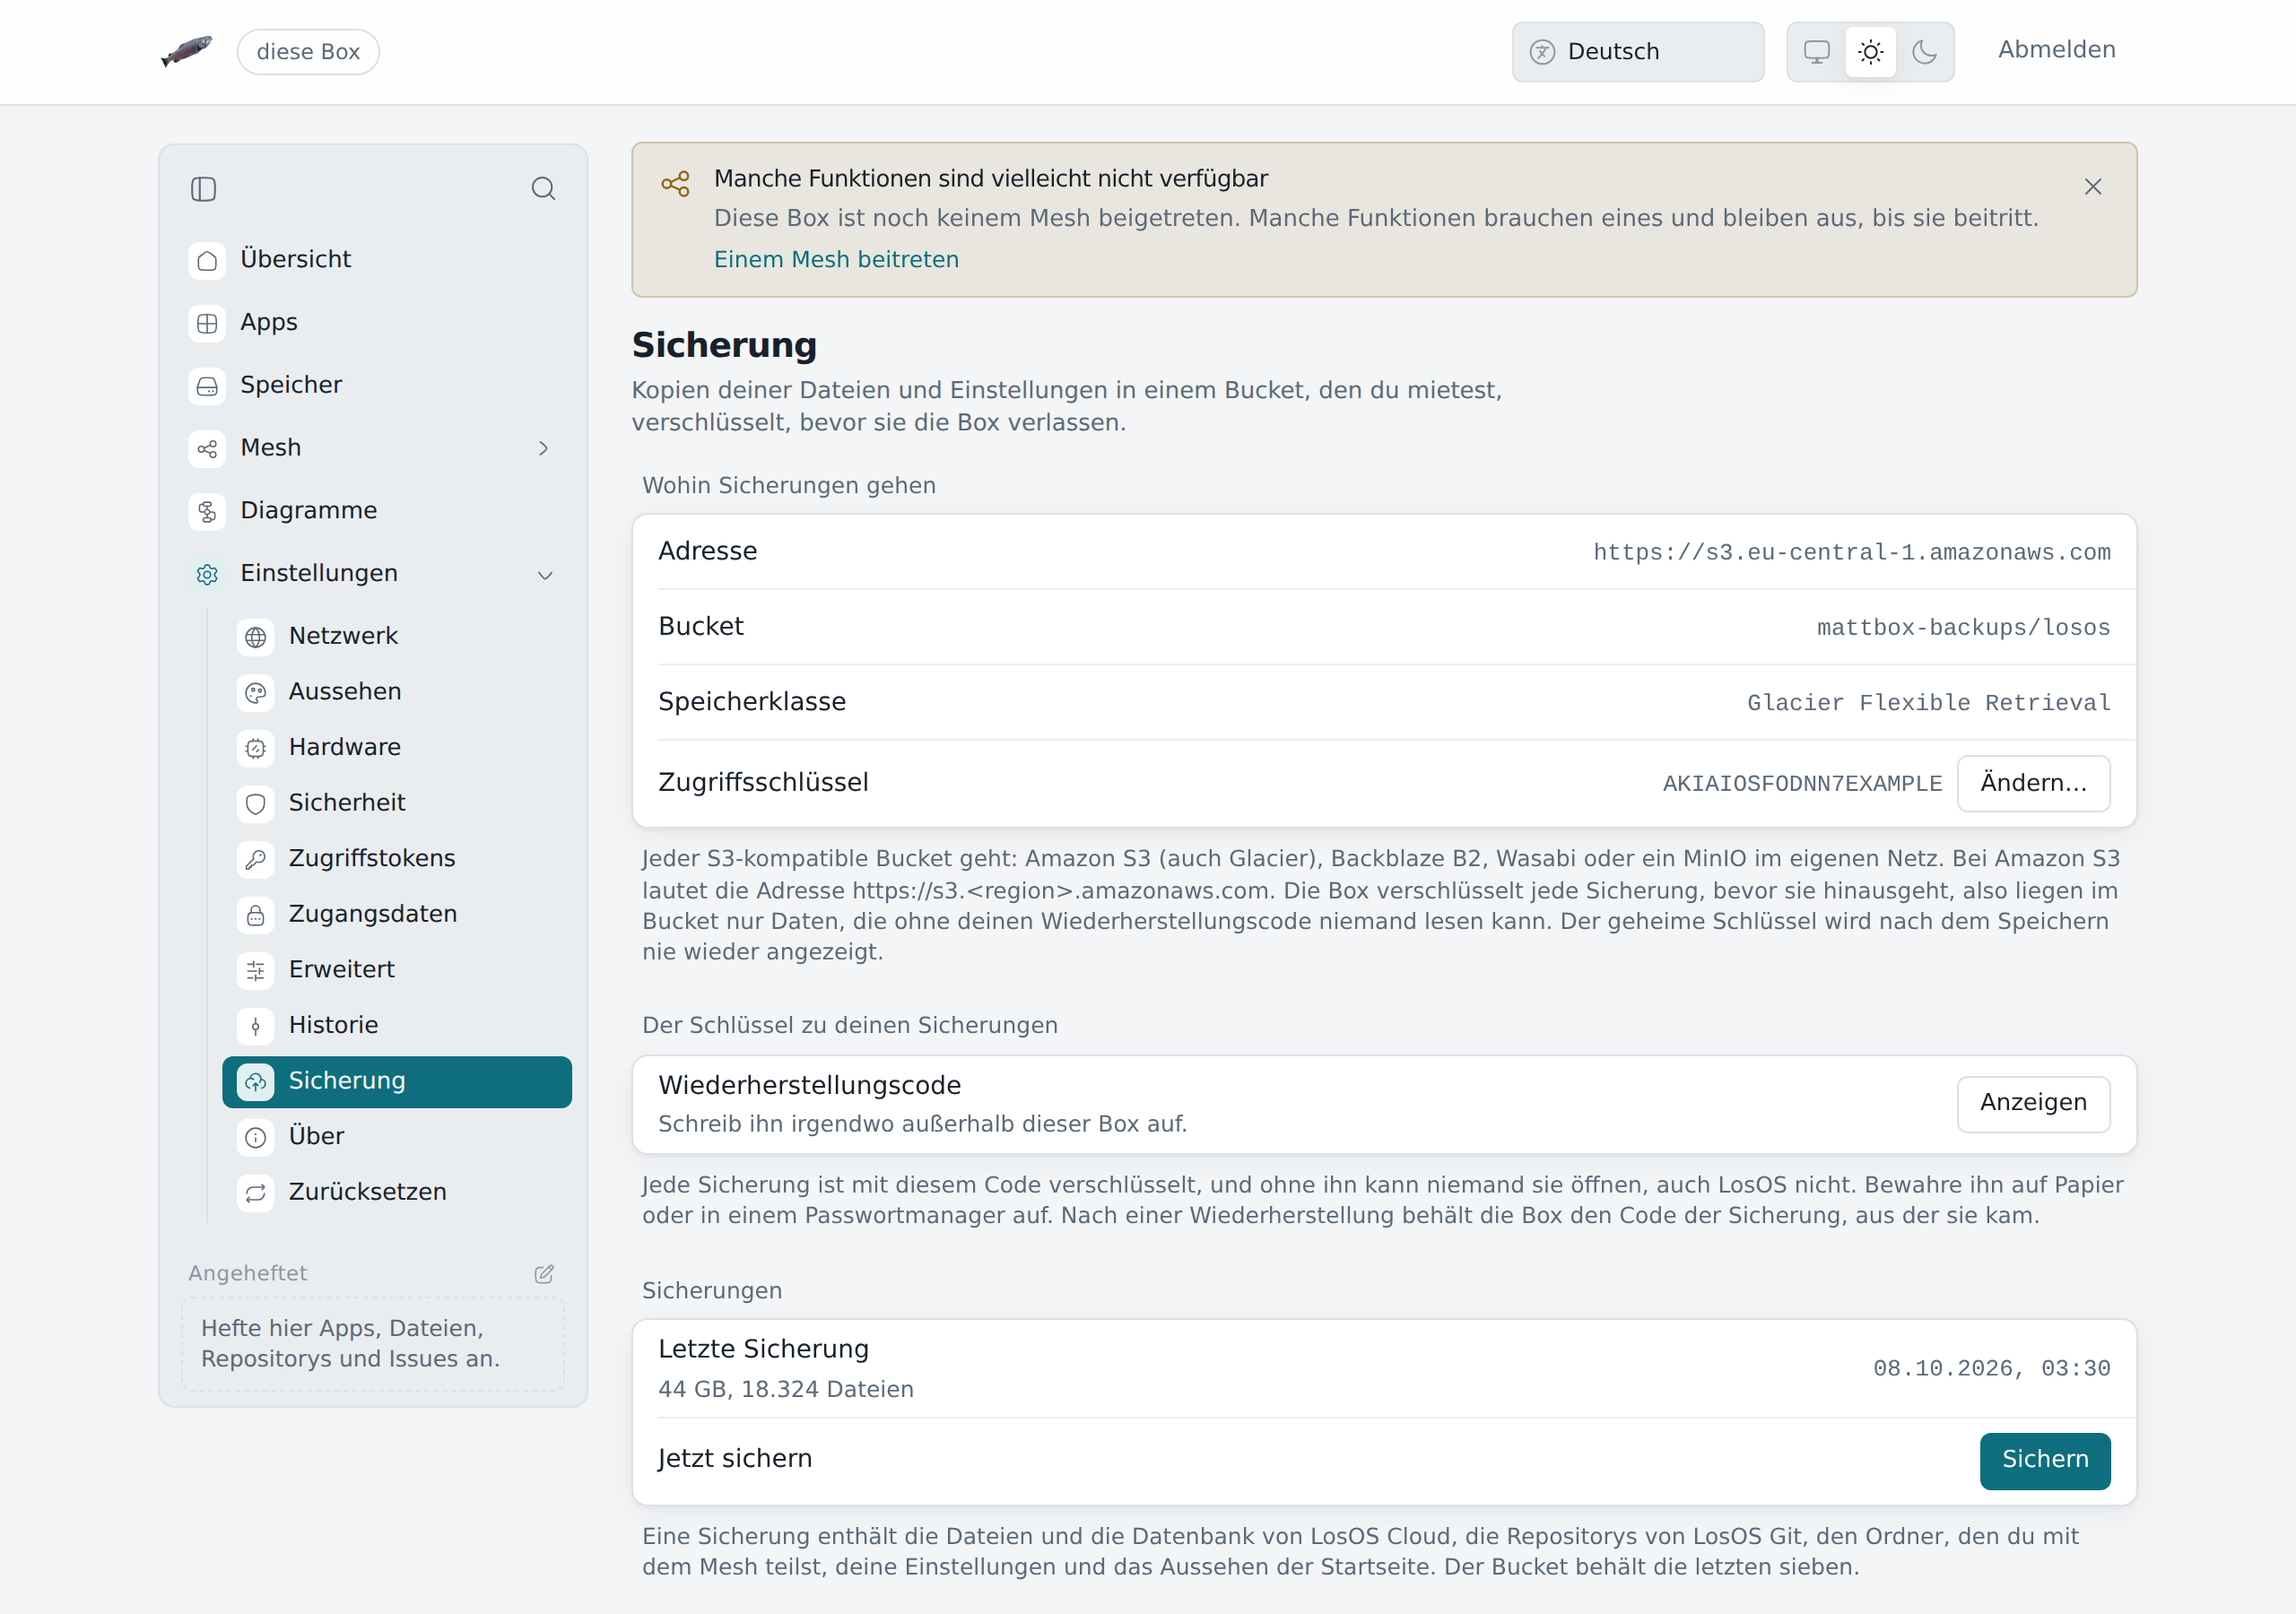Open the Deutsch language dropdown
The image size is (2296, 1614).
pyautogui.click(x=1638, y=52)
